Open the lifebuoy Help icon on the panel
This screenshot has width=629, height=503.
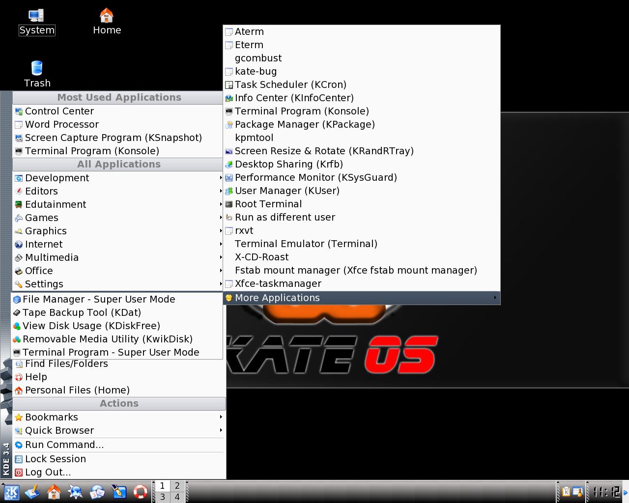tap(141, 492)
